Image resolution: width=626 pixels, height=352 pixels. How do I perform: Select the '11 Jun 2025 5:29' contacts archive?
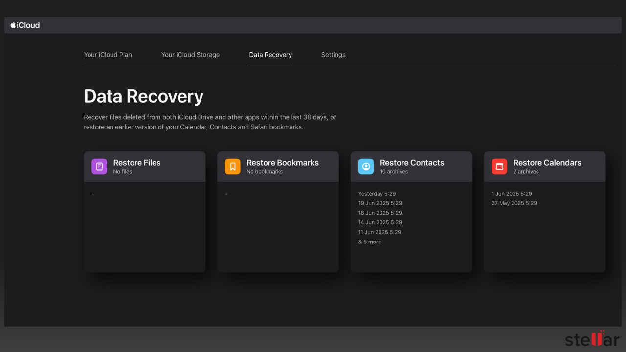(380, 232)
